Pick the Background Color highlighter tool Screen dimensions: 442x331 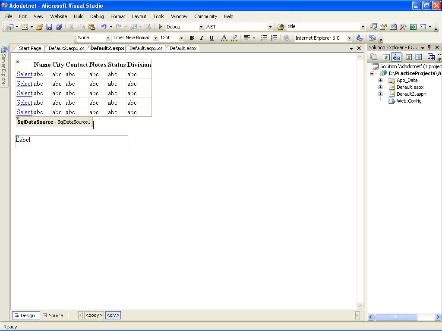(x=234, y=38)
